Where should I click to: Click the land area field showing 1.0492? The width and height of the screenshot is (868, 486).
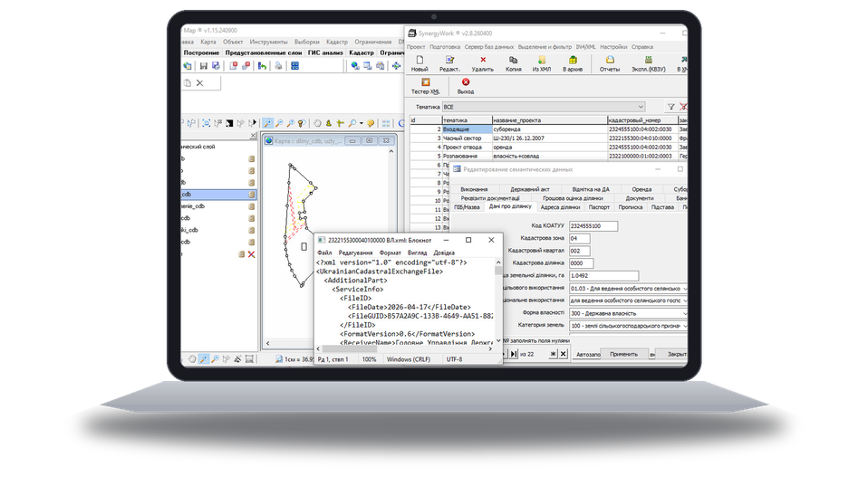pyautogui.click(x=604, y=276)
